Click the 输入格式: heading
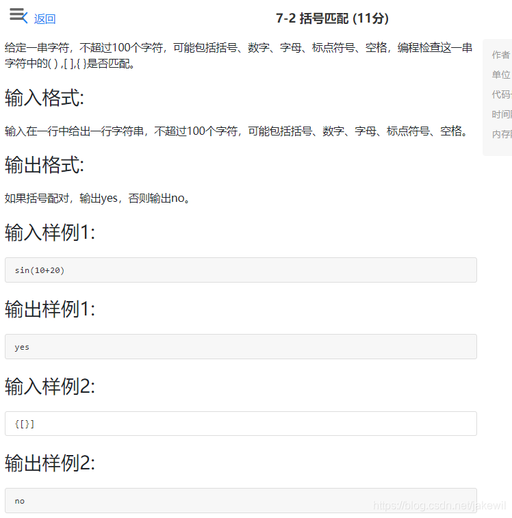The image size is (512, 518). pos(44,98)
